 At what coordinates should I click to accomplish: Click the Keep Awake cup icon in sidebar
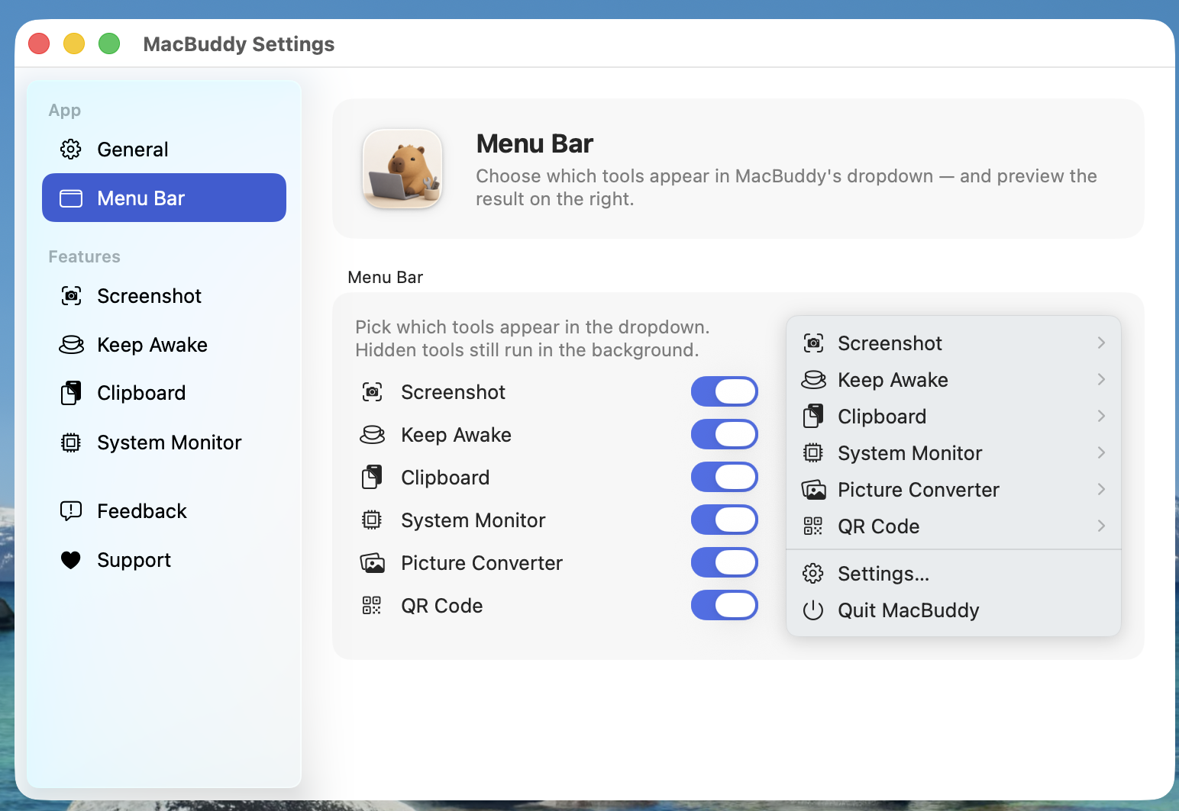pos(71,345)
